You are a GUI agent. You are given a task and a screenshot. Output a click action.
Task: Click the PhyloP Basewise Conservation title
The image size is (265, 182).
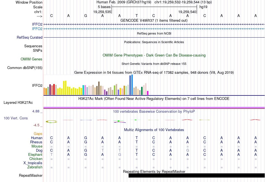click(154, 111)
